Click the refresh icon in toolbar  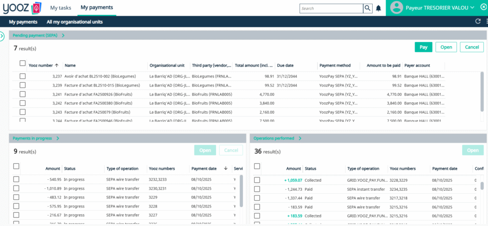click(478, 21)
